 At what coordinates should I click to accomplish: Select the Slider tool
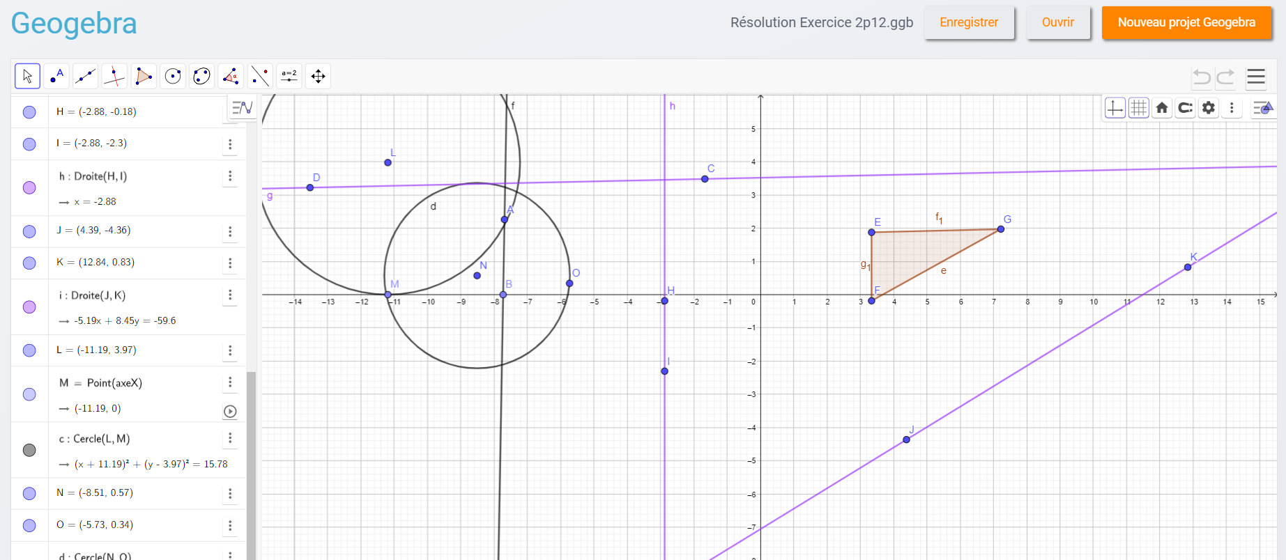coord(289,76)
